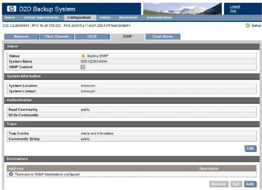Open the Replication menu

click(x=128, y=17)
